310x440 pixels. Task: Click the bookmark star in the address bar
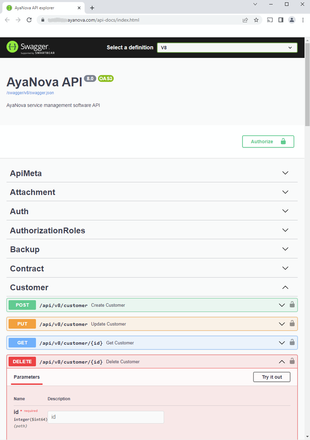pos(257,20)
